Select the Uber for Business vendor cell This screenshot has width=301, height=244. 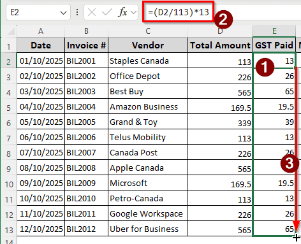point(148,229)
